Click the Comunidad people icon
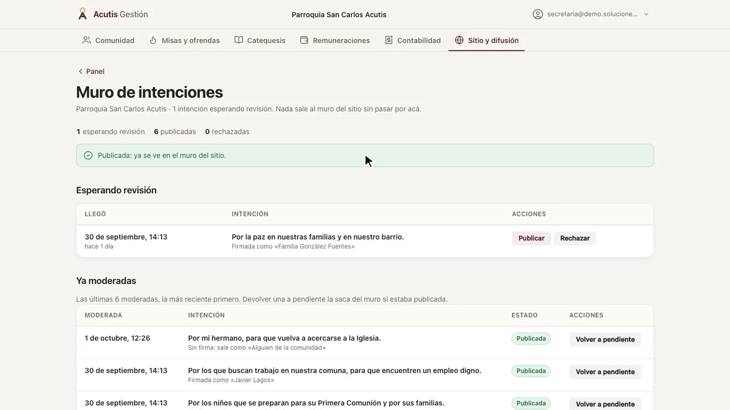The image size is (730, 410). [86, 40]
